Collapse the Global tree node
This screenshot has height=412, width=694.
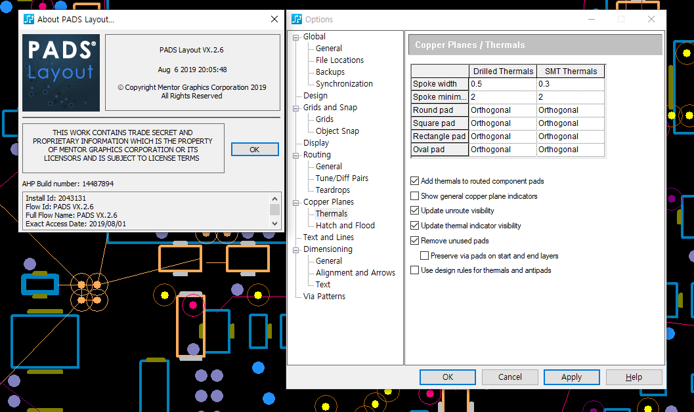(296, 37)
